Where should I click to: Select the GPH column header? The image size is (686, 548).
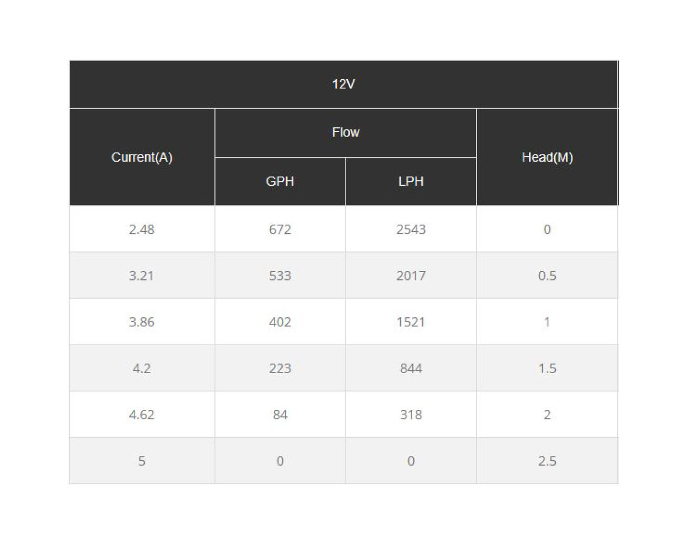pyautogui.click(x=280, y=181)
